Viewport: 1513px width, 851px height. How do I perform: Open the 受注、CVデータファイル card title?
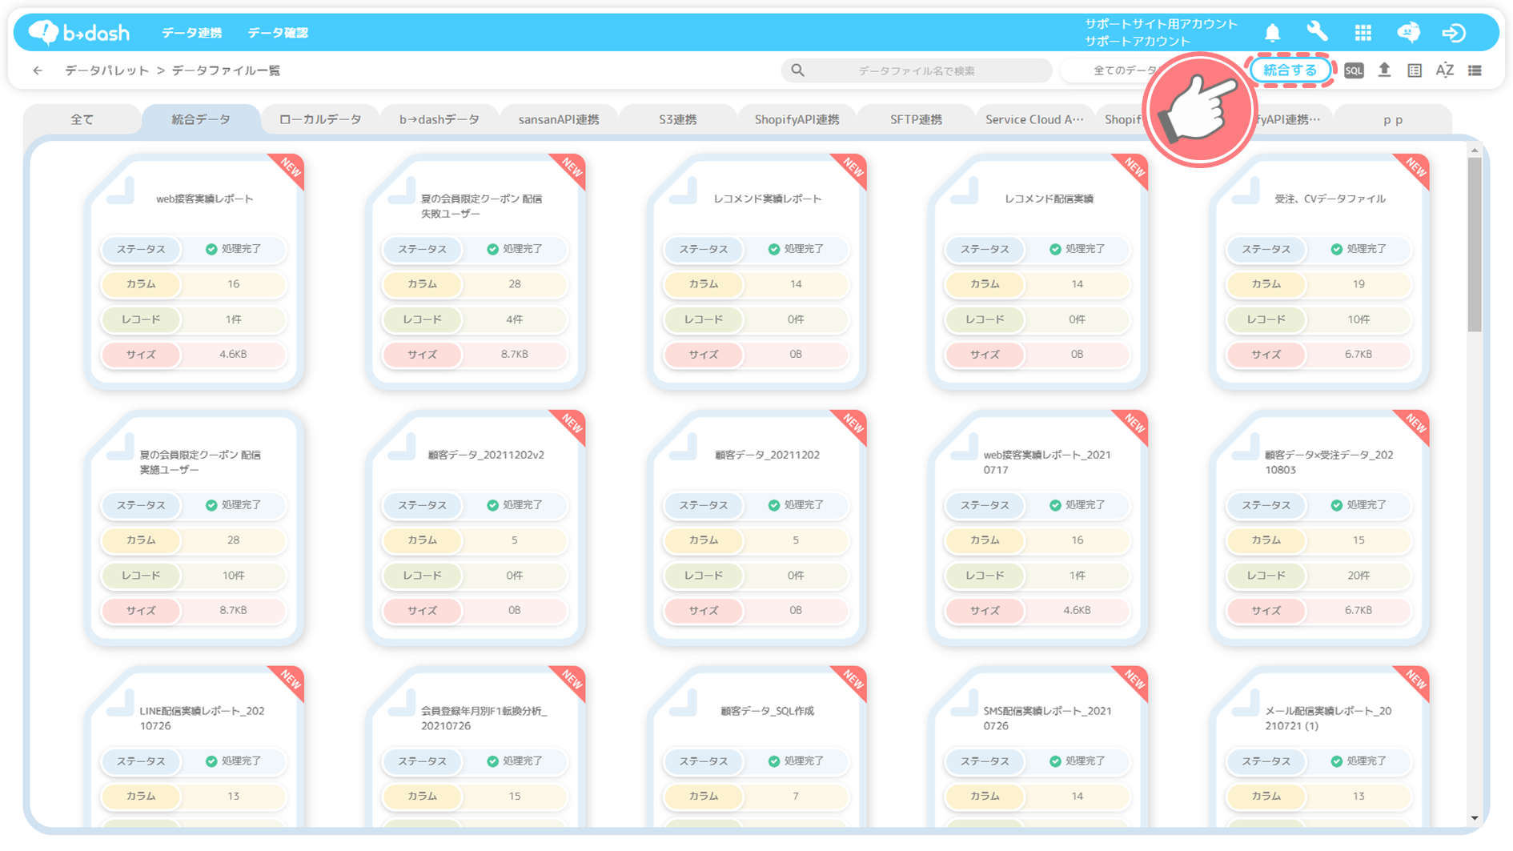1330,199
